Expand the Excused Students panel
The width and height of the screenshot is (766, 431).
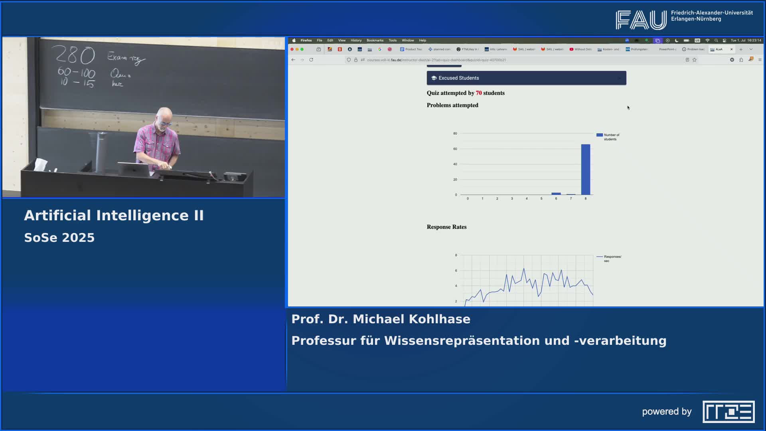[x=526, y=78]
